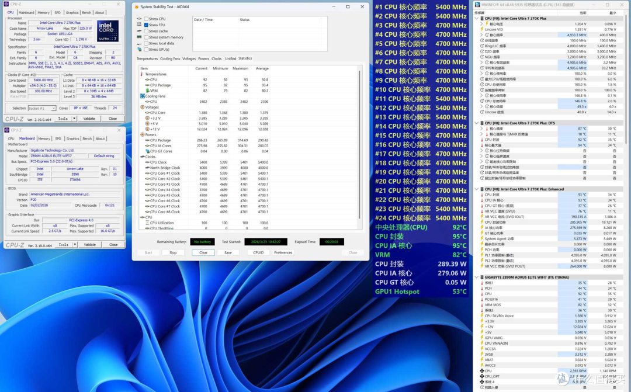
Task: Expand the 核心电压 1.204 V row in HWiNFO
Action: 481,24
